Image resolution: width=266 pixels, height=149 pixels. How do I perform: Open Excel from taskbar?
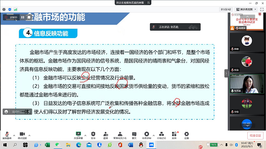click(47, 145)
